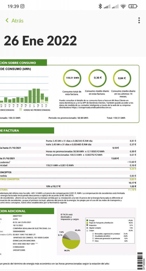Image resolution: width=146 pixels, height=271 pixels.
Task: Tap the 9,34 € green subtotal
Action: pos(133,169)
